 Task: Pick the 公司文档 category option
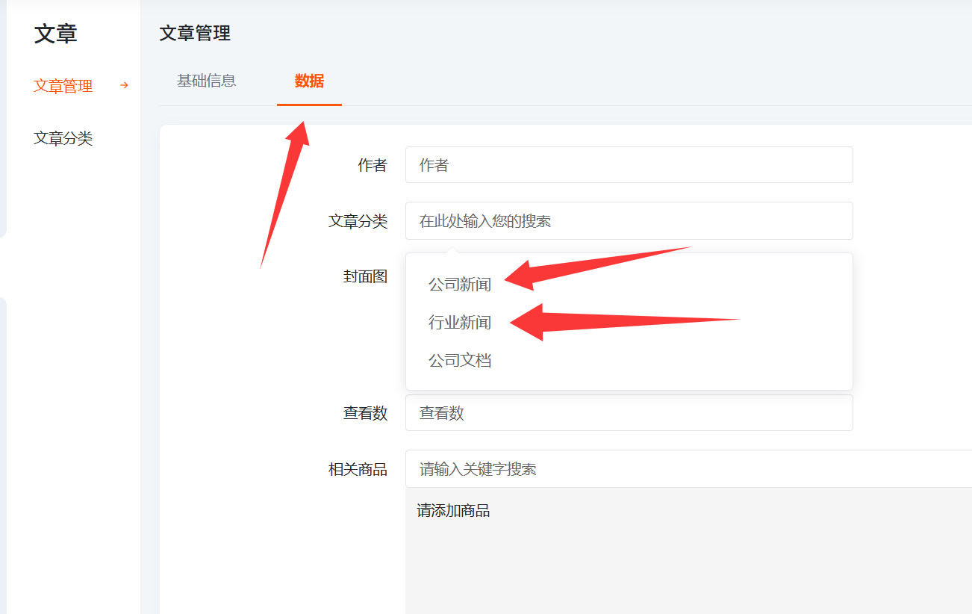tap(460, 361)
